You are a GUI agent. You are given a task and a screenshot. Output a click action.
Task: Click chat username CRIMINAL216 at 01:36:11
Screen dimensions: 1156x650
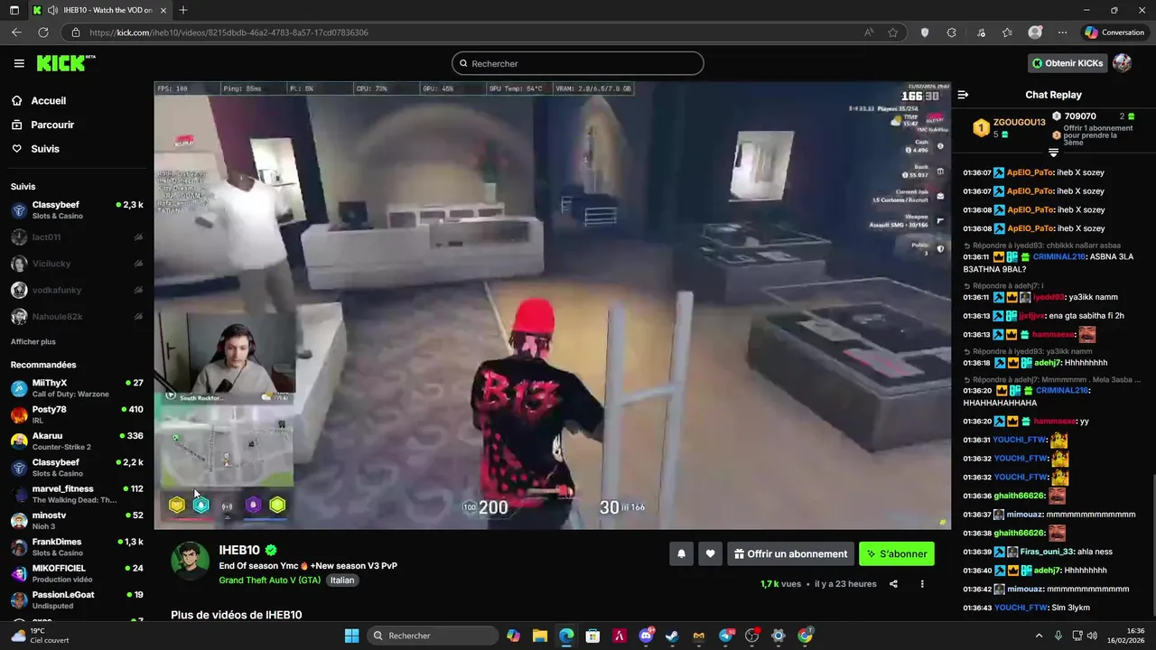1059,256
